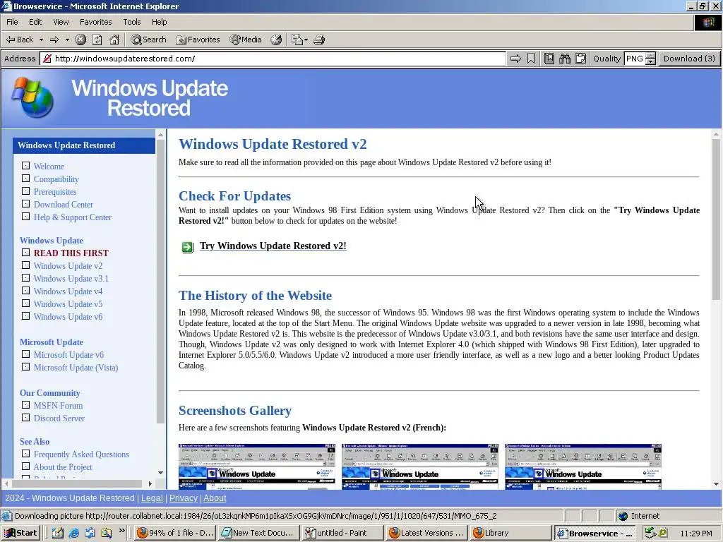Click the Download (3) button
This screenshot has height=542, width=723.
[x=689, y=59]
